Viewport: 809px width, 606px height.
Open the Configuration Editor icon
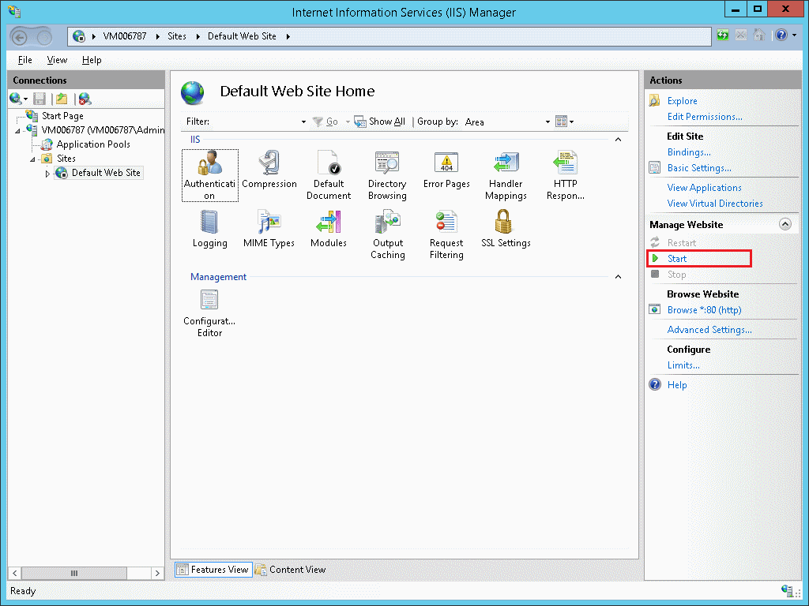click(x=209, y=301)
